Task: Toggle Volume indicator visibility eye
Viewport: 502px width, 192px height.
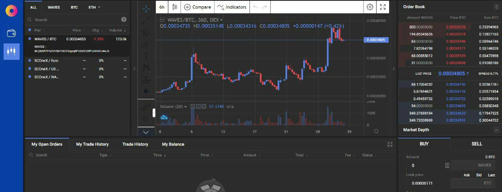Action: pyautogui.click(x=193, y=106)
